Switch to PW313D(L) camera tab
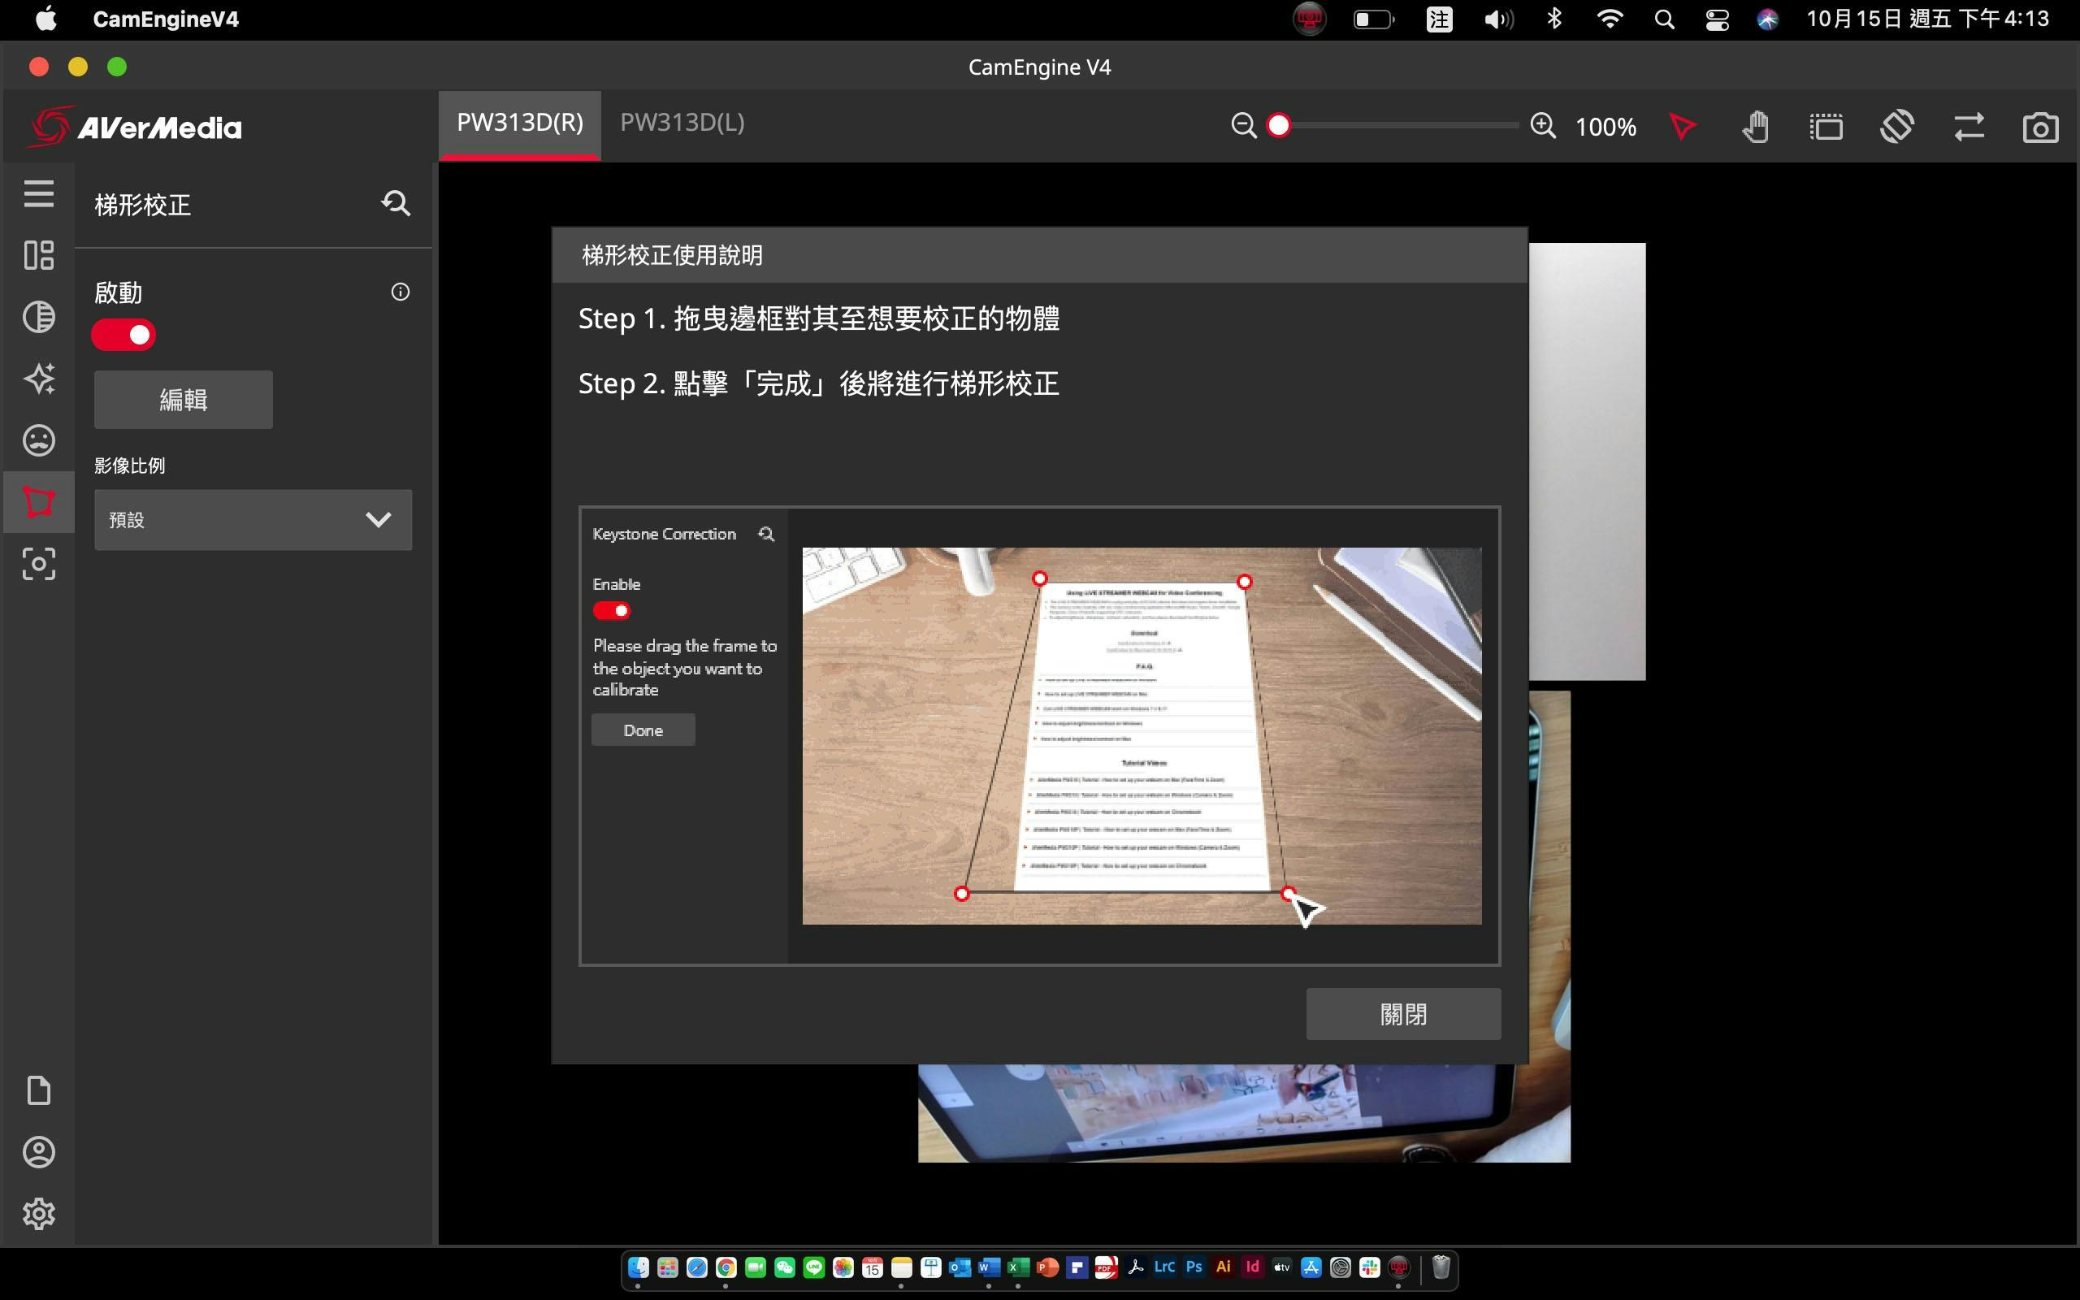This screenshot has height=1300, width=2080. click(x=682, y=123)
